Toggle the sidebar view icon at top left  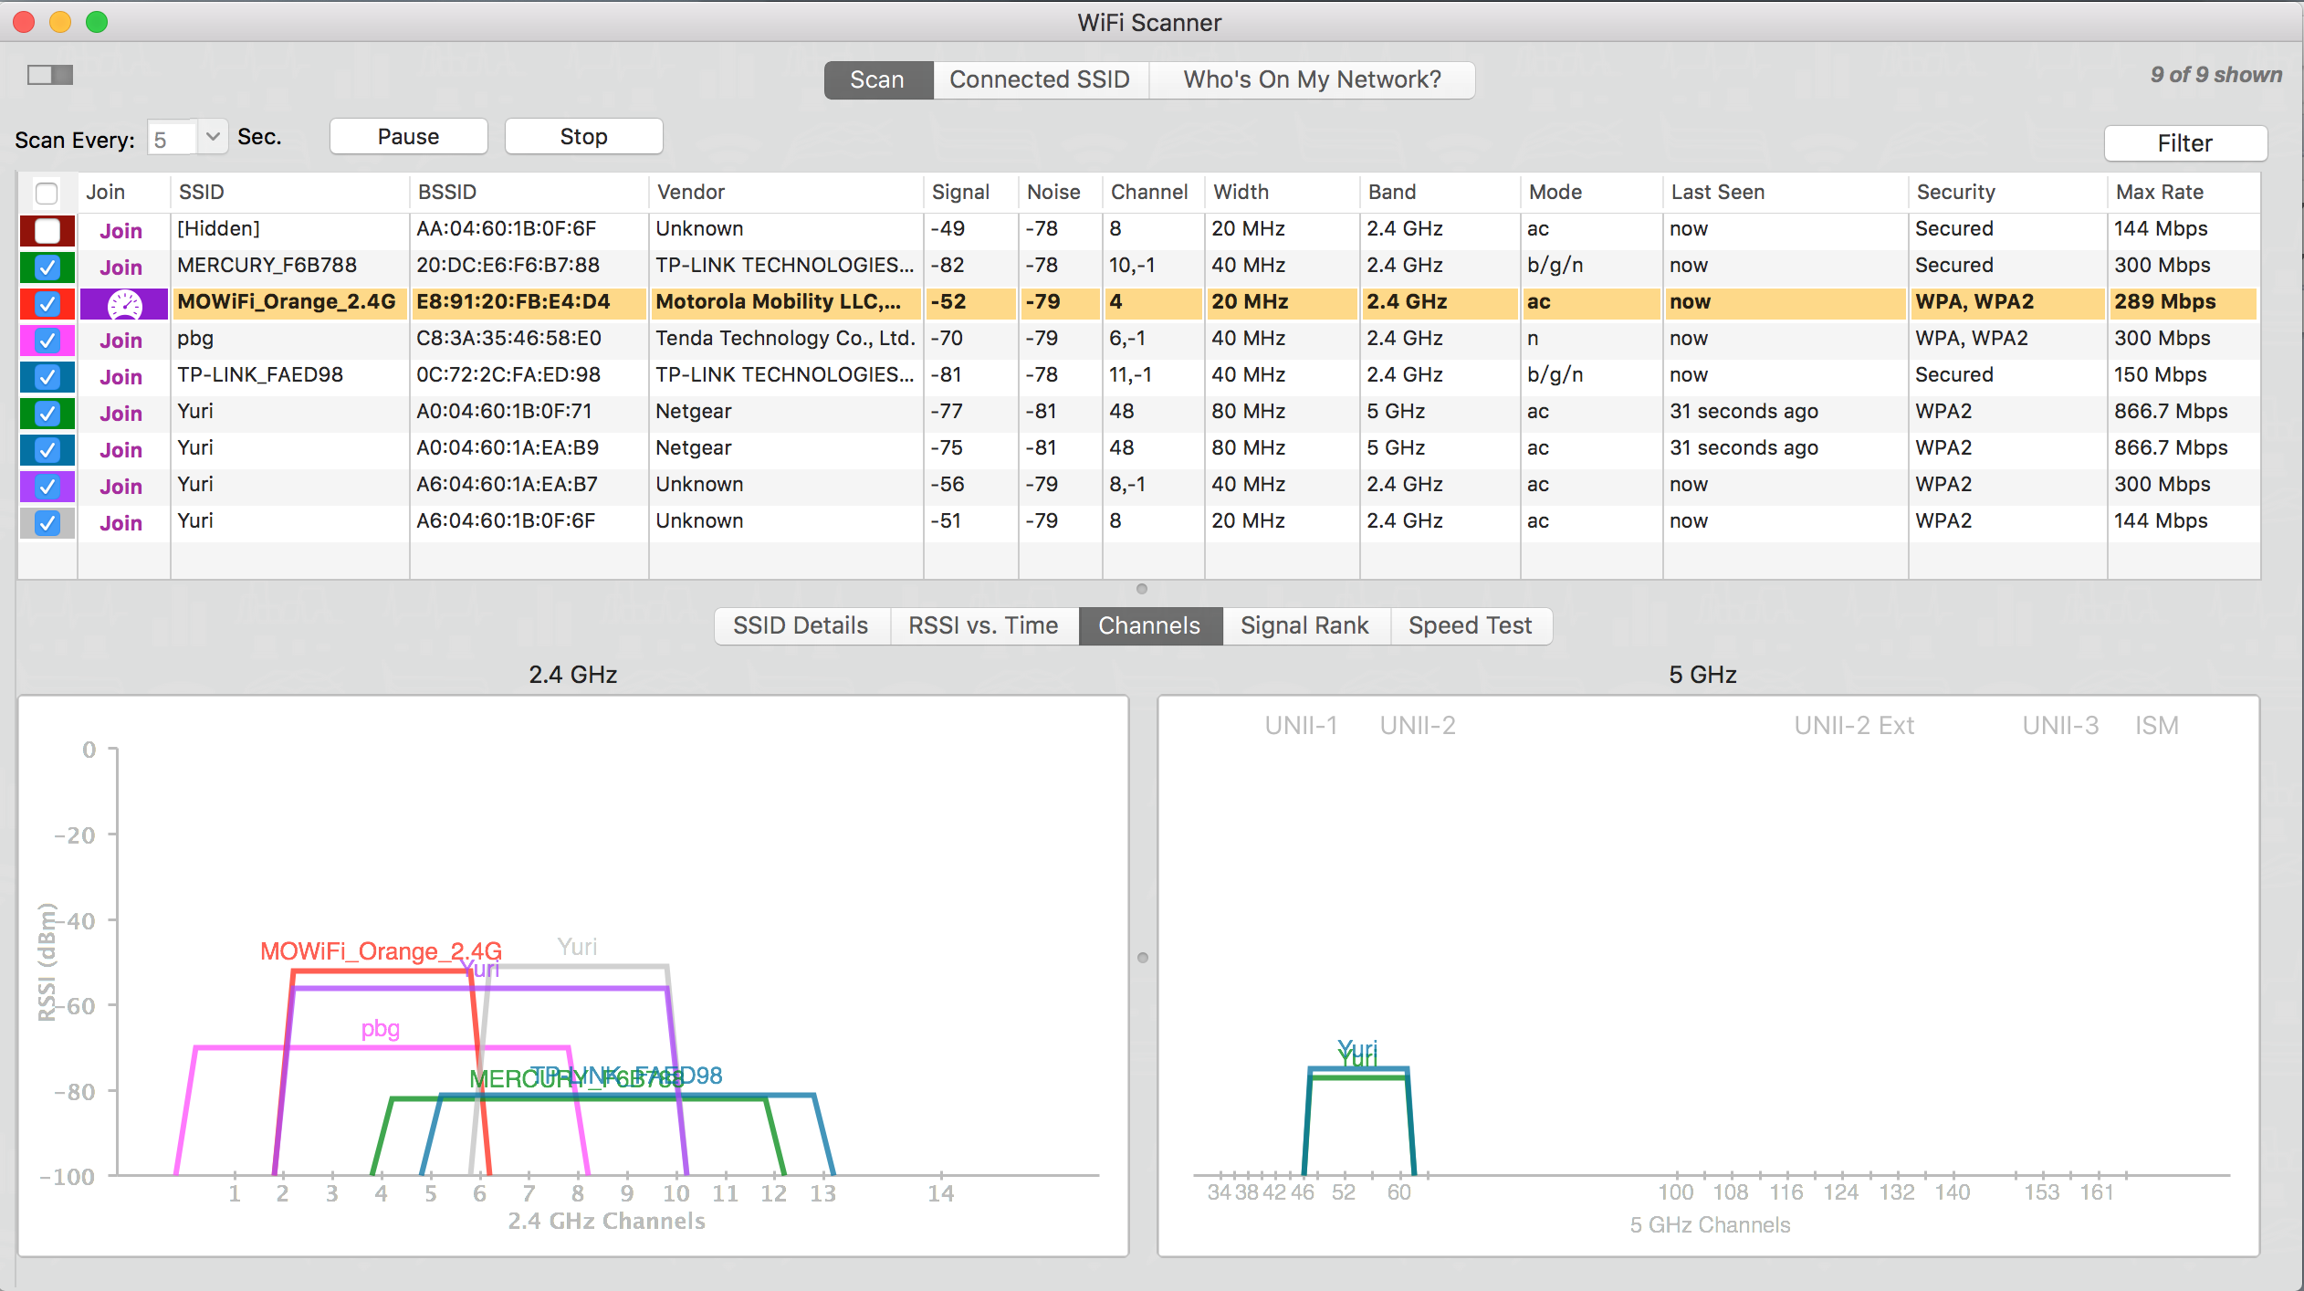click(x=50, y=75)
